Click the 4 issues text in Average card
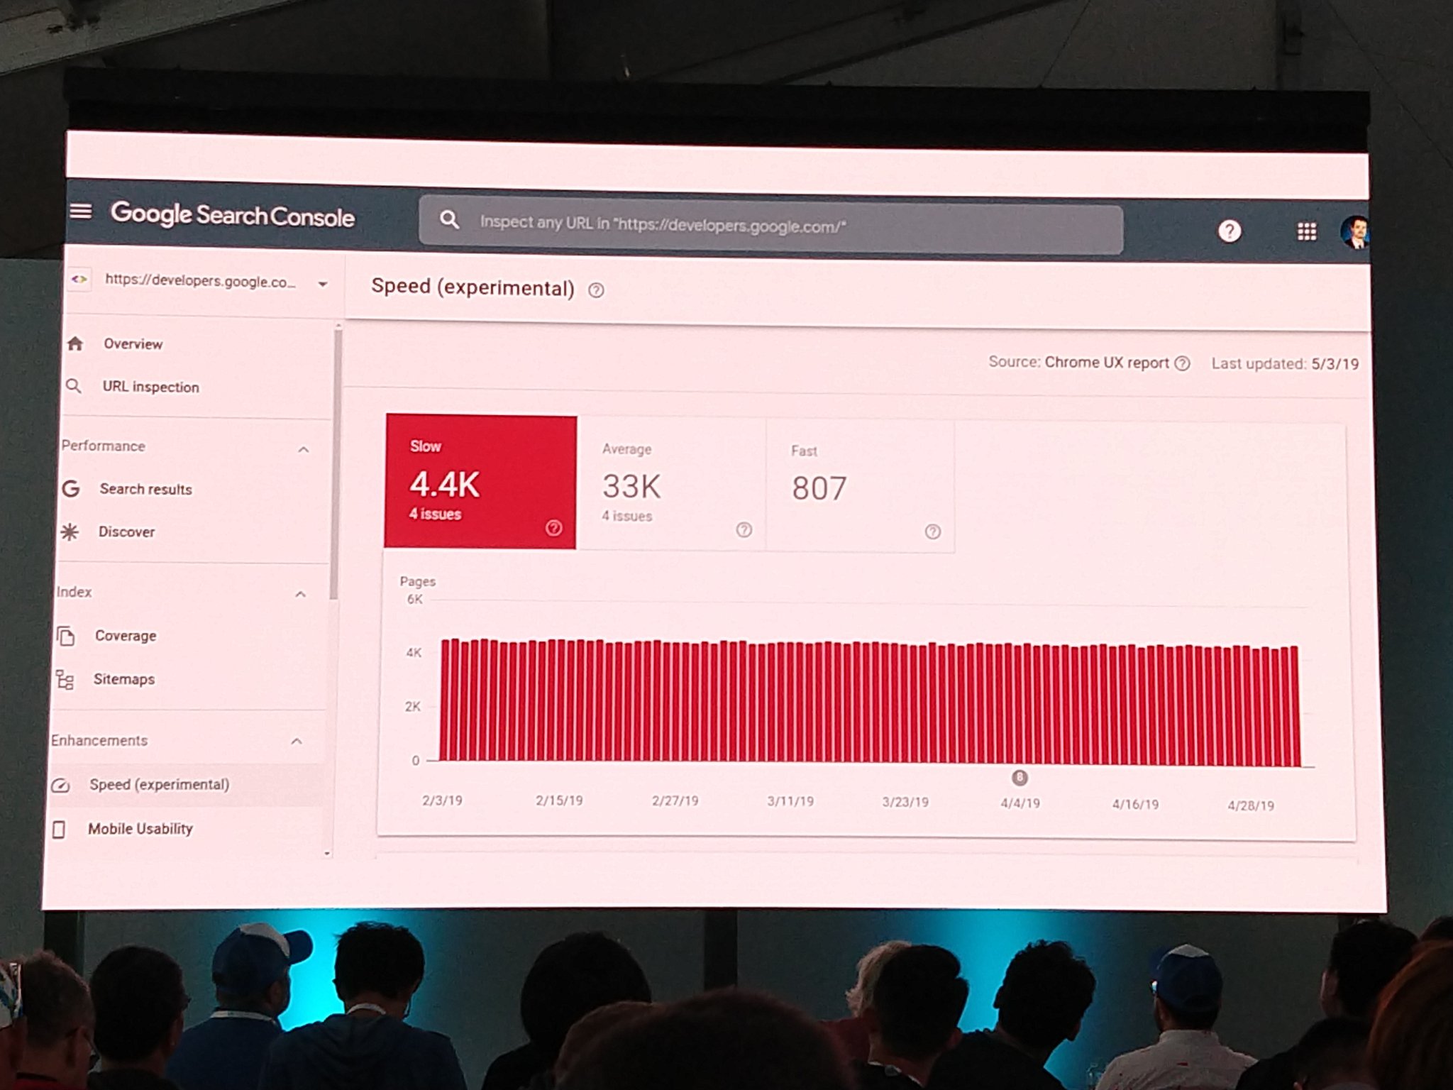This screenshot has width=1453, height=1090. (627, 517)
